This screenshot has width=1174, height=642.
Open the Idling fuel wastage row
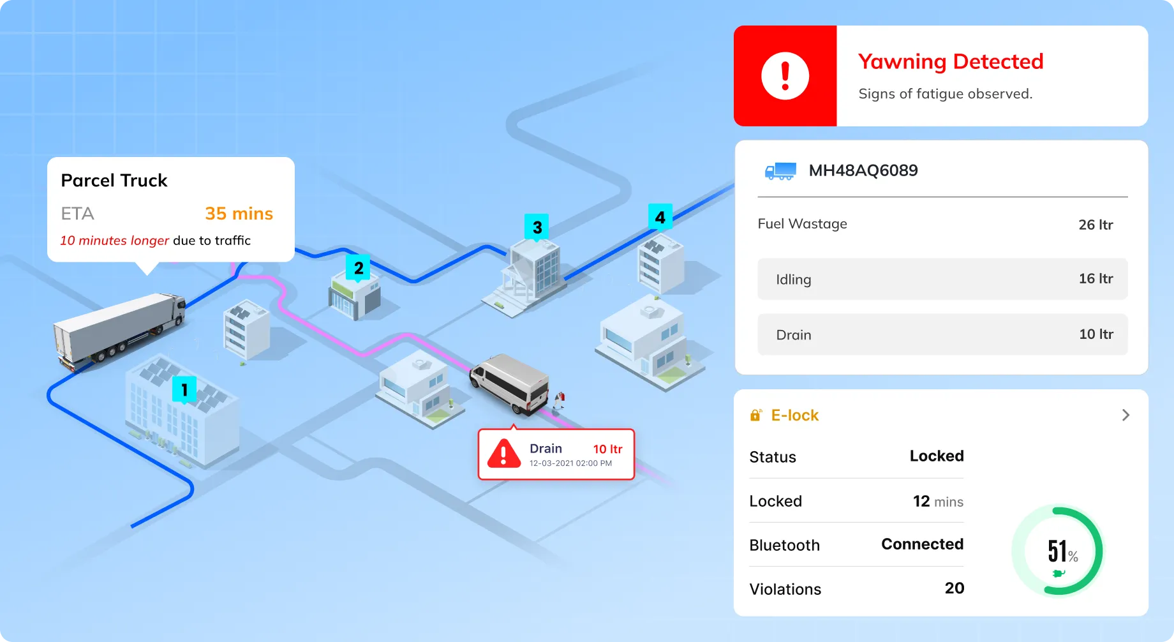tap(942, 279)
